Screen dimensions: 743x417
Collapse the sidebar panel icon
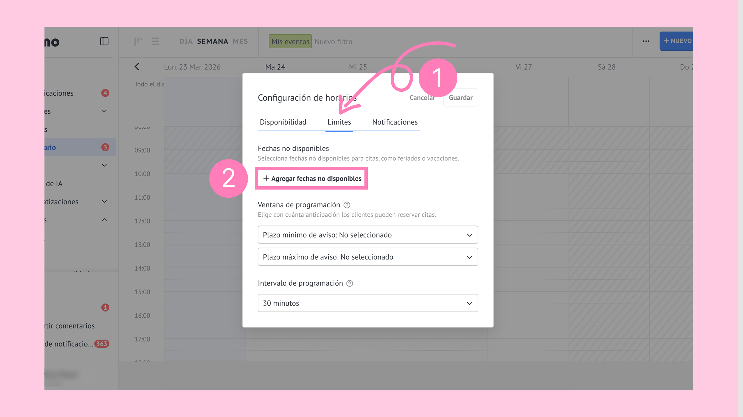pyautogui.click(x=104, y=41)
